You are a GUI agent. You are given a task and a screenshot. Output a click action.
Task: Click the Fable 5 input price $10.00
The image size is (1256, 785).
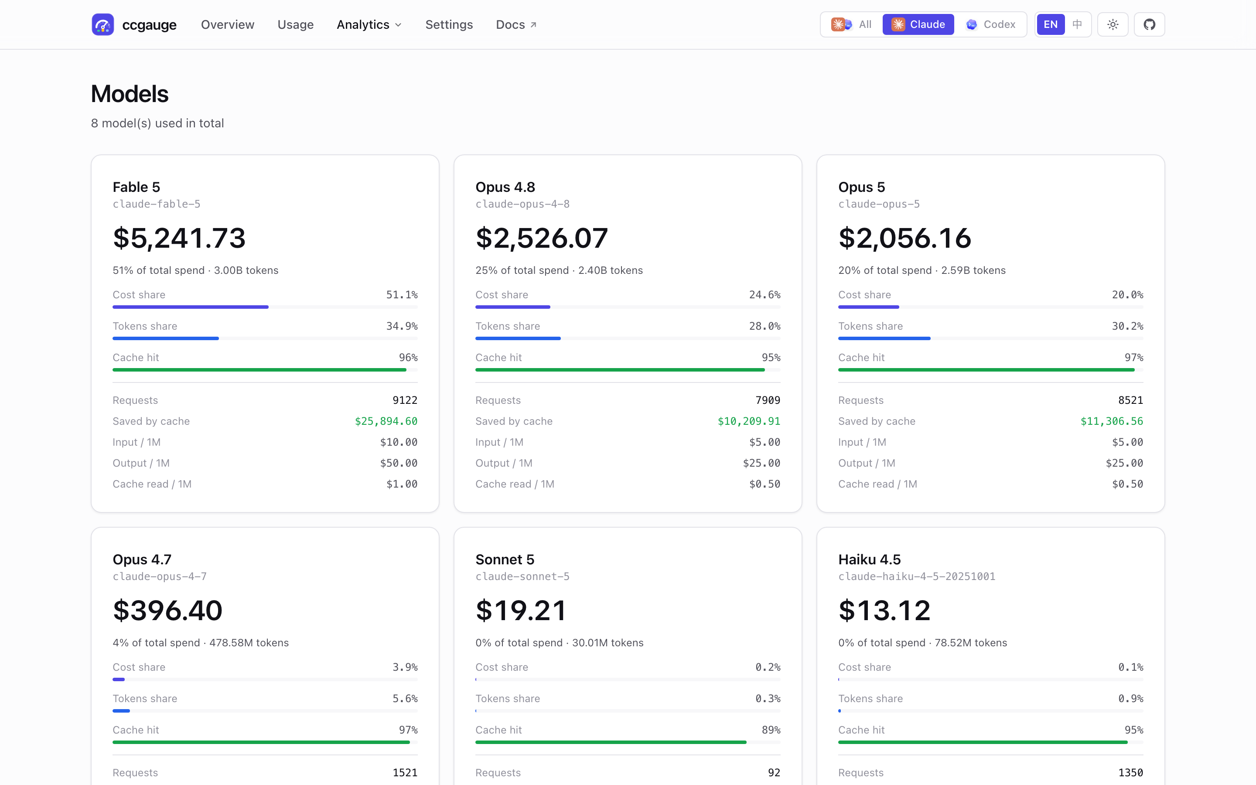[399, 442]
